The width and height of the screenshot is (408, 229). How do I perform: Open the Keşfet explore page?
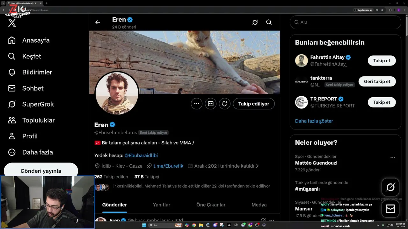tap(25, 56)
